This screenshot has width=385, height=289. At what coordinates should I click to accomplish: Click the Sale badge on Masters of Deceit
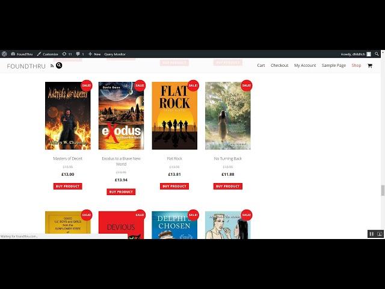(x=87, y=85)
